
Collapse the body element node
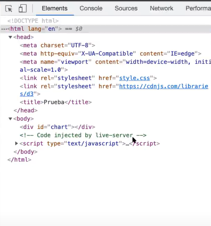[x=10, y=119]
